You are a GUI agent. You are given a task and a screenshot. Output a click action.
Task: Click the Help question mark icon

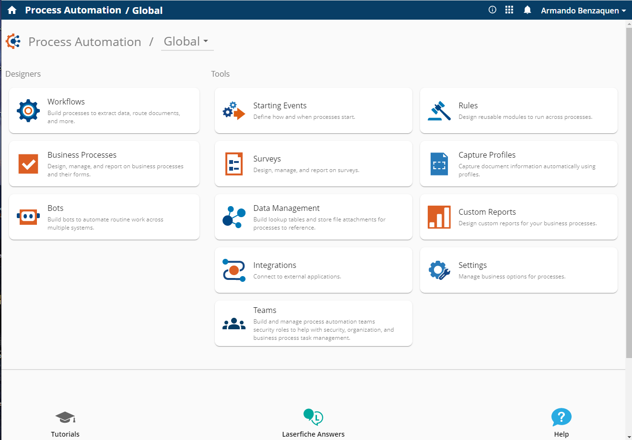(562, 417)
